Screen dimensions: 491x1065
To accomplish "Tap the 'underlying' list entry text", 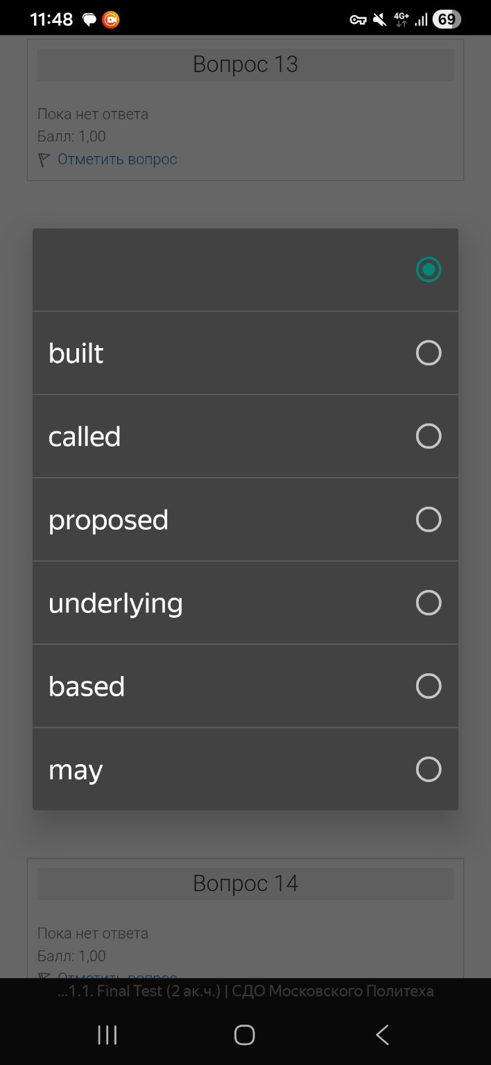I will (x=115, y=603).
